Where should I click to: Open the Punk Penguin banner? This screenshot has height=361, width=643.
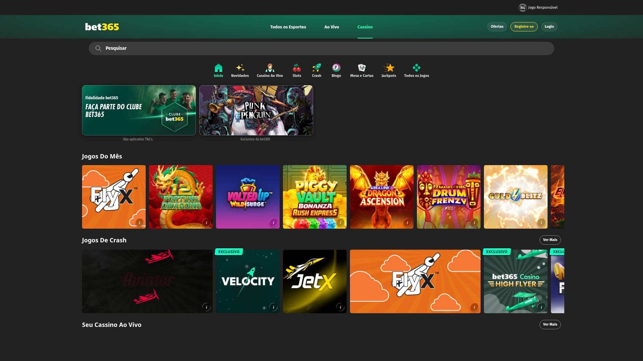point(256,110)
